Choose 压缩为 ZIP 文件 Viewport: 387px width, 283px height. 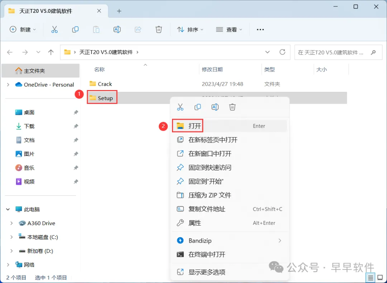(x=230, y=195)
